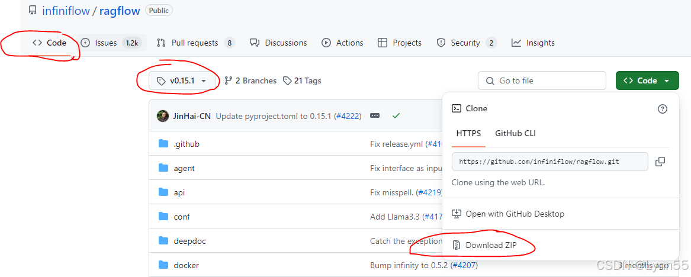Focus the Go to file search field

[x=542, y=81]
